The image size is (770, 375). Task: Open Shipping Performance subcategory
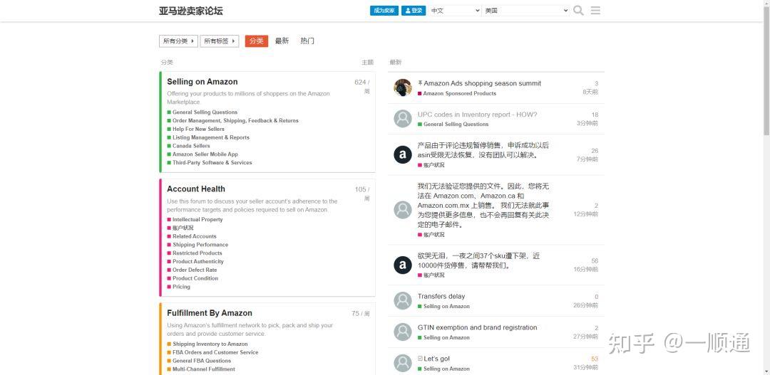(200, 245)
